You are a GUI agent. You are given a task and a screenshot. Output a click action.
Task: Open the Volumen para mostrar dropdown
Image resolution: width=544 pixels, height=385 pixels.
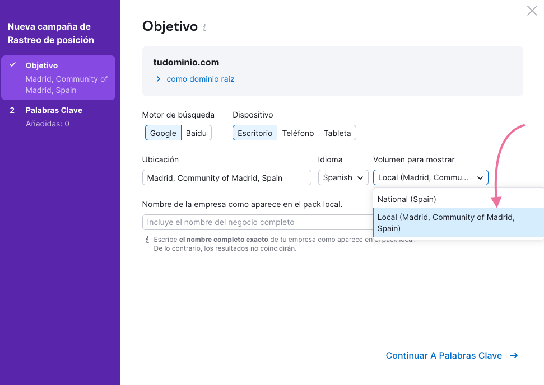(430, 177)
